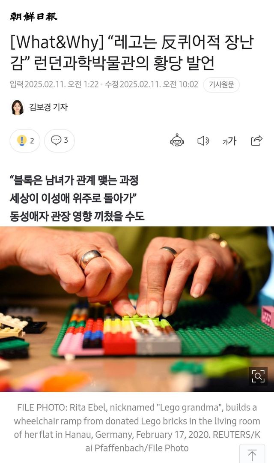The width and height of the screenshot is (274, 463).
Task: Click the AI robot summary icon
Action: 177,141
